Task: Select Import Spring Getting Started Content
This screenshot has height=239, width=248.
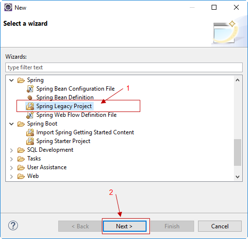Action: click(85, 132)
